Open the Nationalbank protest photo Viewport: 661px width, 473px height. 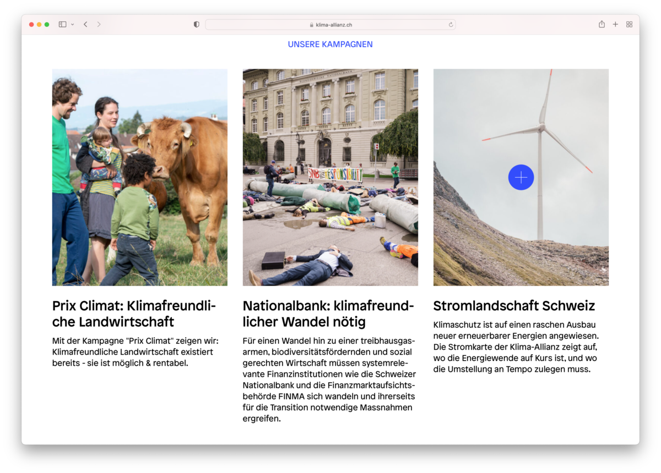(x=330, y=177)
